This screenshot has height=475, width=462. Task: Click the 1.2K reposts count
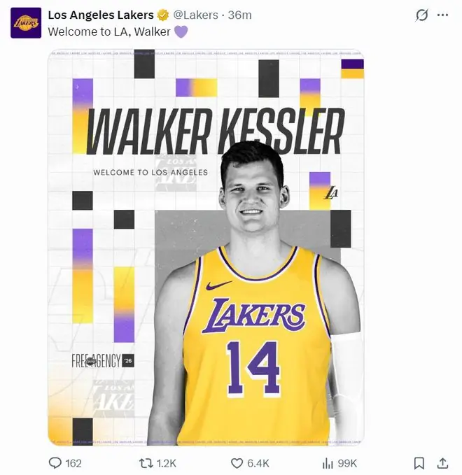point(166,463)
